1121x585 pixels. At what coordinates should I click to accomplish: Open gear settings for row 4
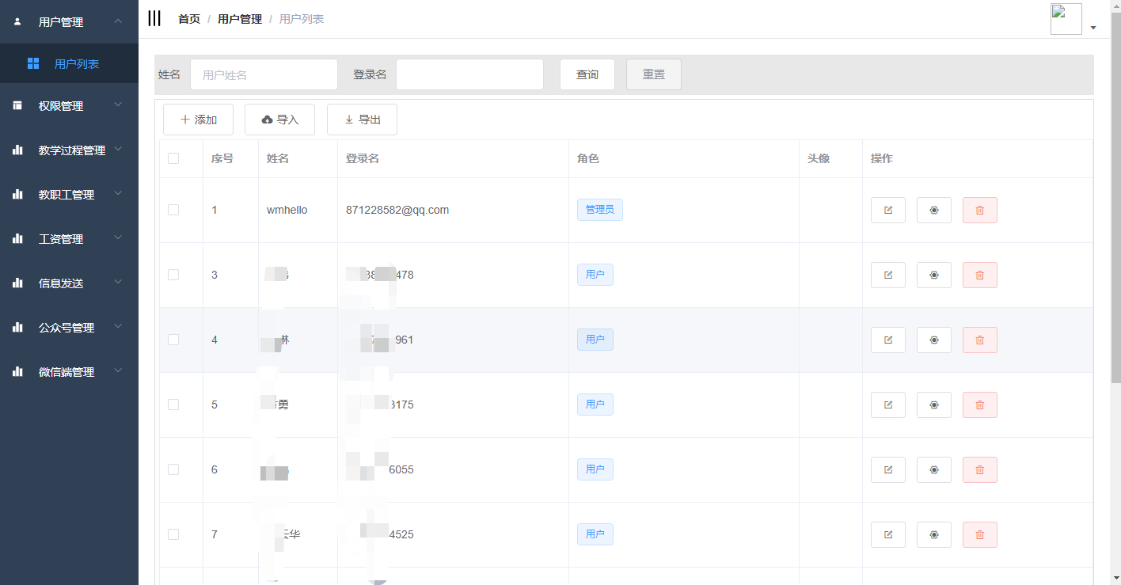coord(934,340)
